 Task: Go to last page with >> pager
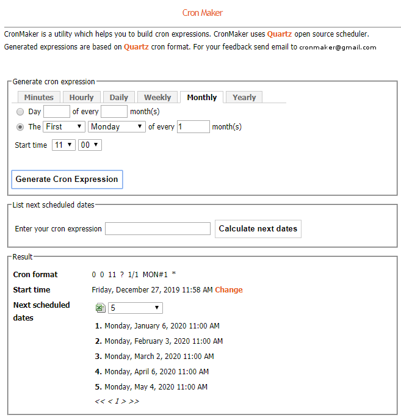click(134, 401)
